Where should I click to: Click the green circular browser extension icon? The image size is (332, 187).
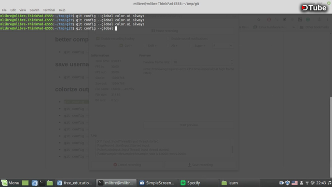click(308, 20)
